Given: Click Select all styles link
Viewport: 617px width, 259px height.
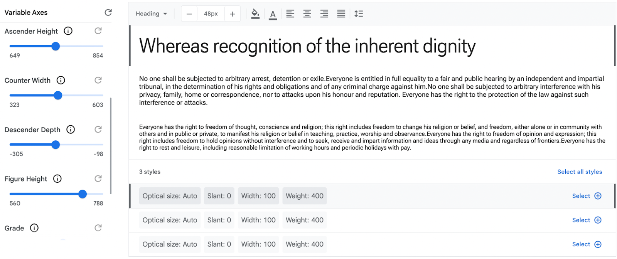Looking at the screenshot, I should point(580,172).
